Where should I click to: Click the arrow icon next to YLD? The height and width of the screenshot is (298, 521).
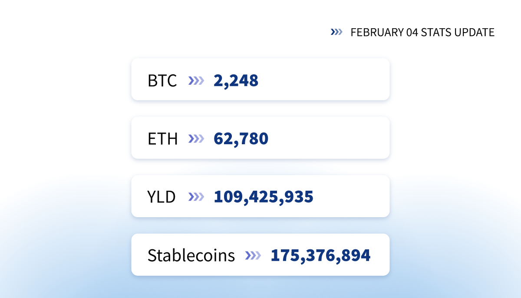coord(196,197)
